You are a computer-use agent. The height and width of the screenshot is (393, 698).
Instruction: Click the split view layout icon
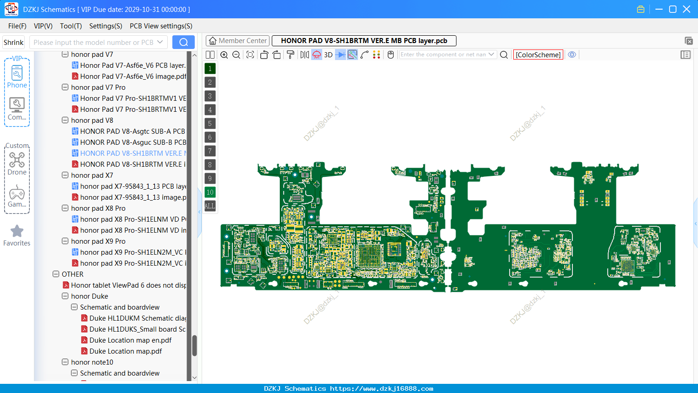210,55
